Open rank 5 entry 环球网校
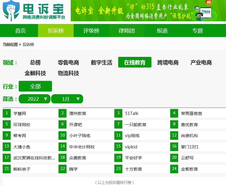Viewport: 226px width, 186px height. click(x=22, y=125)
